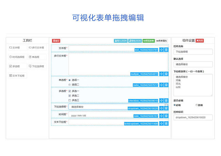Delete the multiple_1629425604911 field via trash icon
The width and height of the screenshot is (221, 156).
166,74
